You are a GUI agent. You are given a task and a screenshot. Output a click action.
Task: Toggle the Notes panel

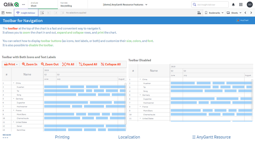point(6,13)
